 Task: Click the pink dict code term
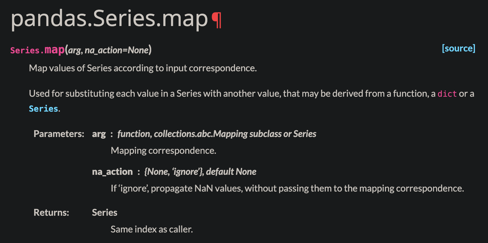pyautogui.click(x=447, y=94)
